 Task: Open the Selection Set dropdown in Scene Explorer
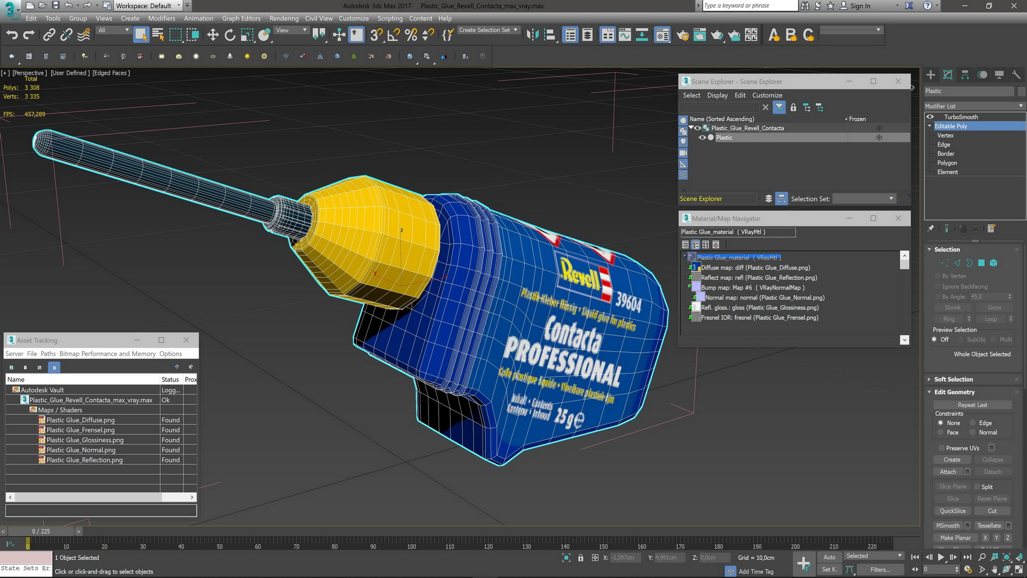pos(864,199)
